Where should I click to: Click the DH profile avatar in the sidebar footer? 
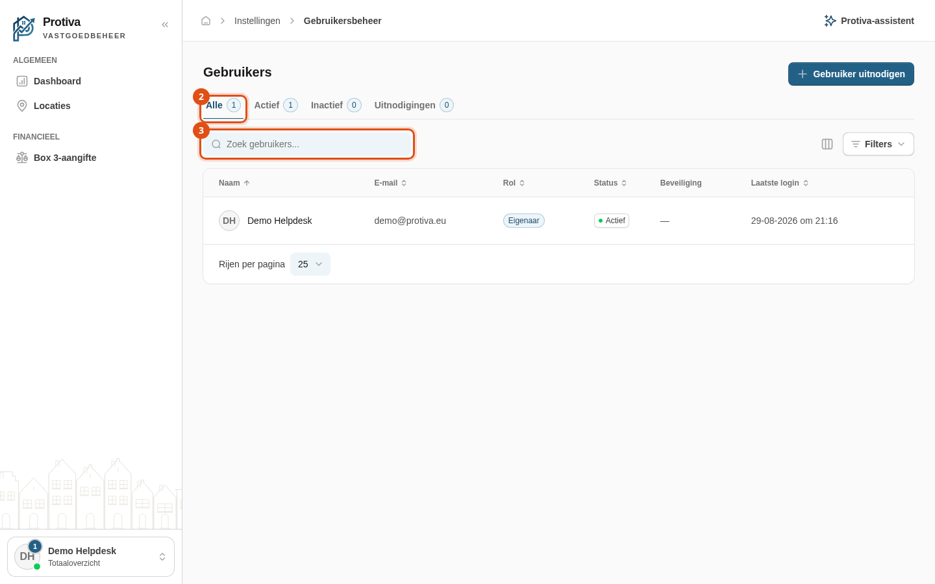point(27,557)
